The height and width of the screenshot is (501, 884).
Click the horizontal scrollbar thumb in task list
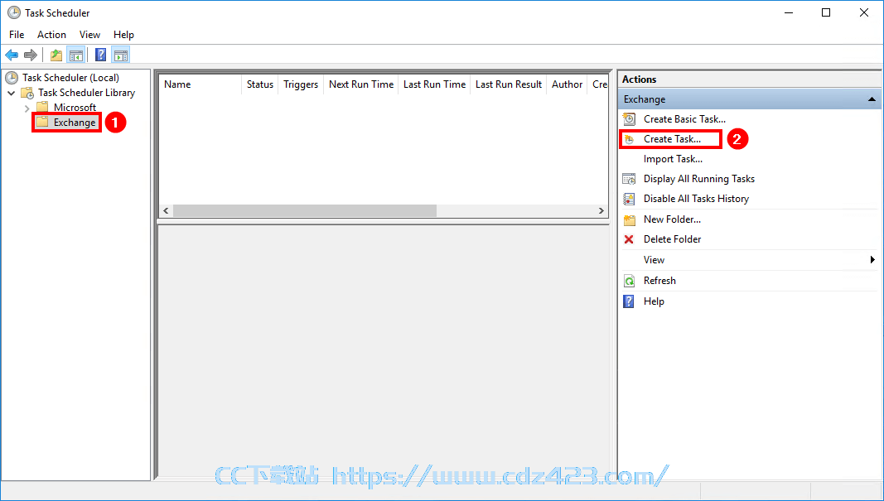point(304,211)
